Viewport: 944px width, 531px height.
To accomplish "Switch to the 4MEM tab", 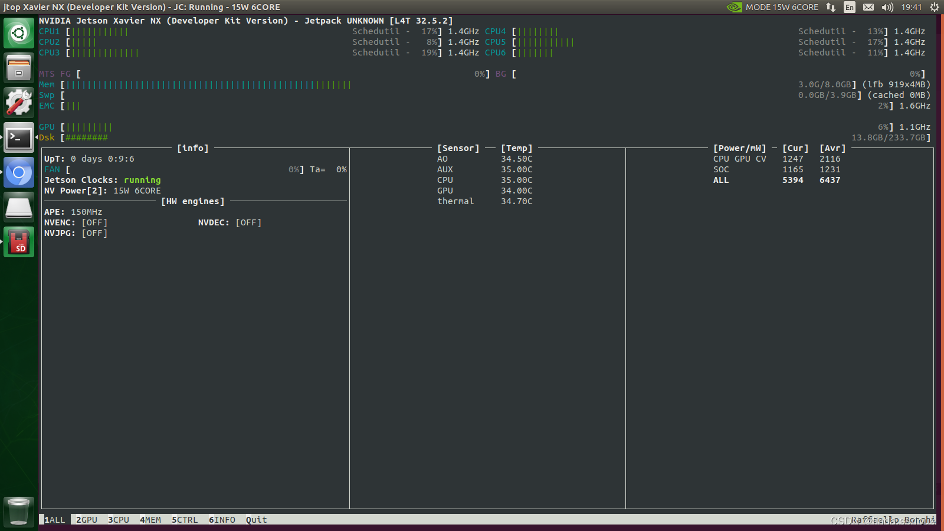I will coord(150,520).
